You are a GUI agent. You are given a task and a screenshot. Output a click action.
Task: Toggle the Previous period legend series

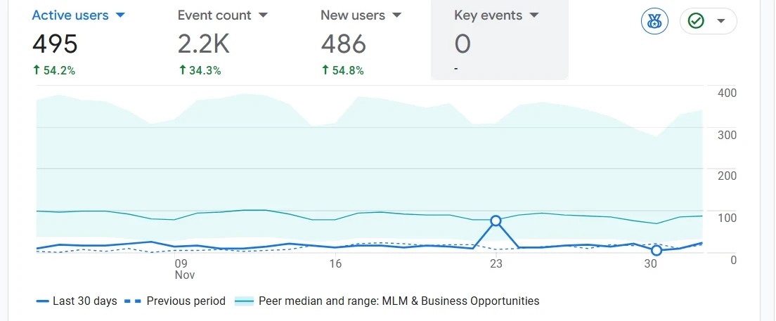click(x=175, y=301)
